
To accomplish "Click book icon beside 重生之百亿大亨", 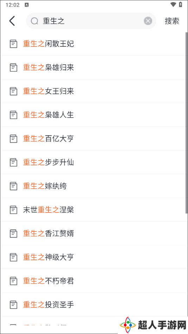I will point(13,139).
